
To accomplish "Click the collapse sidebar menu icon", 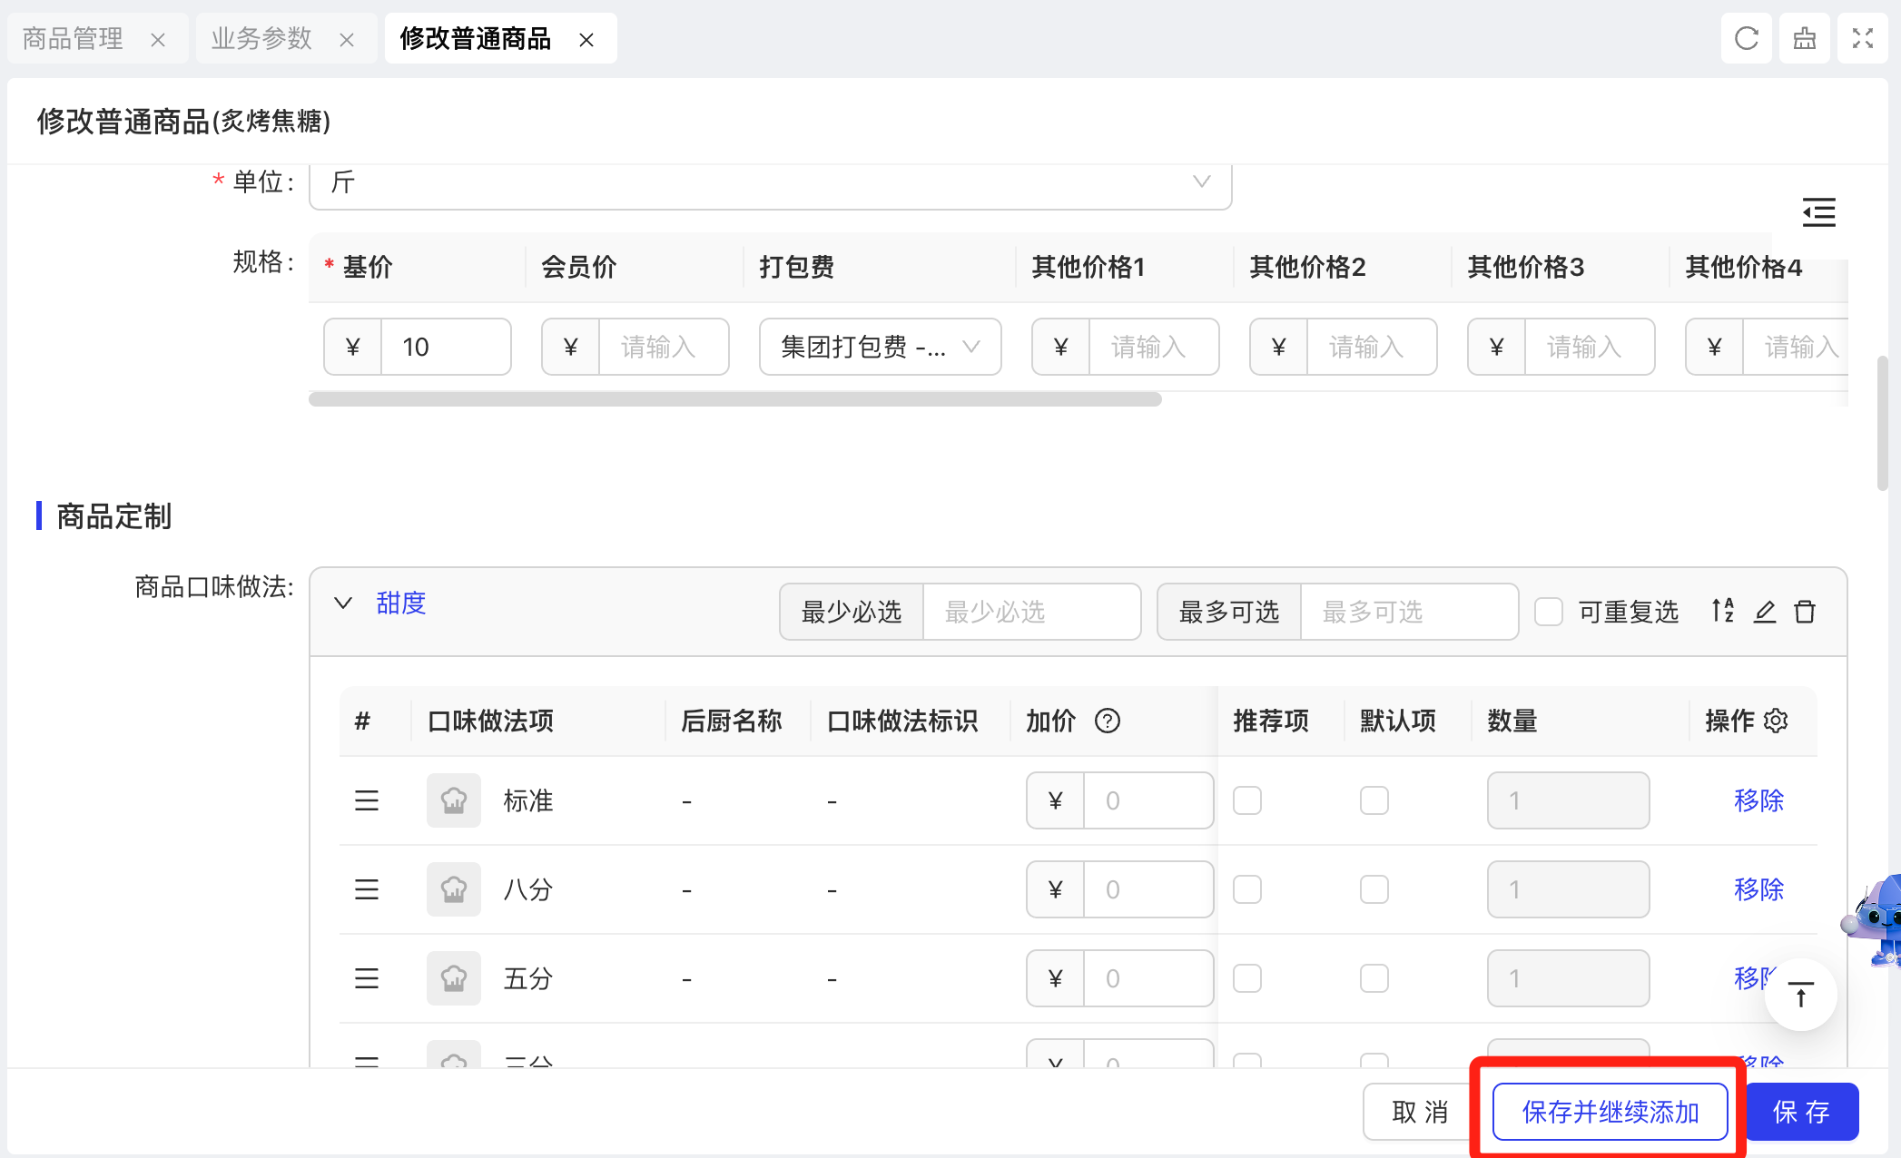I will point(1818,212).
